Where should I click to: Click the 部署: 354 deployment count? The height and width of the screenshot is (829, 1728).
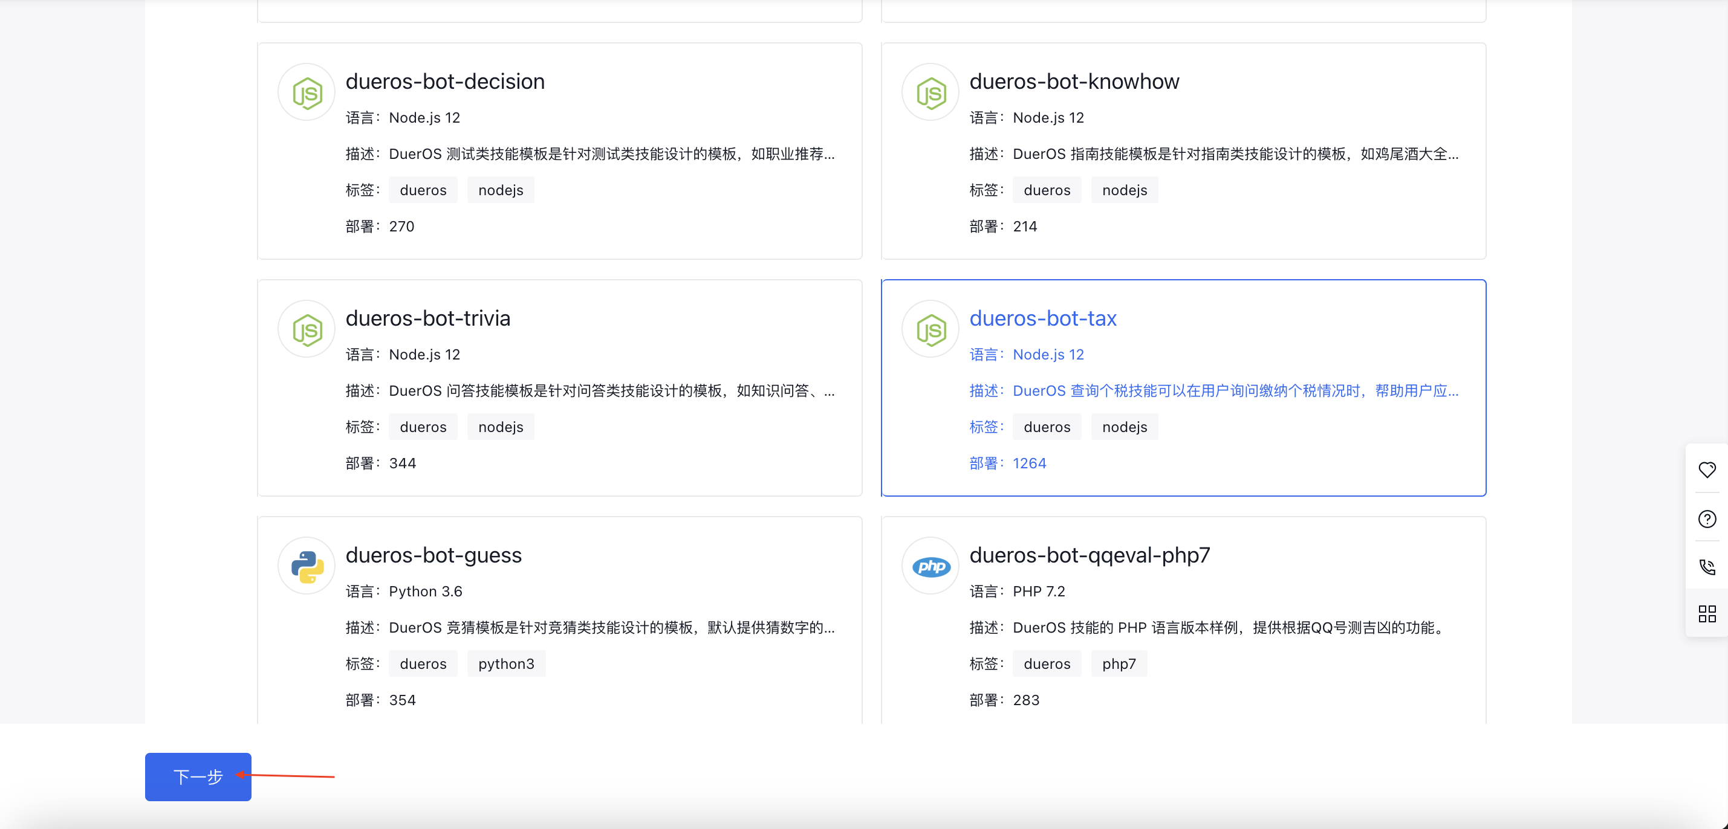coord(380,700)
